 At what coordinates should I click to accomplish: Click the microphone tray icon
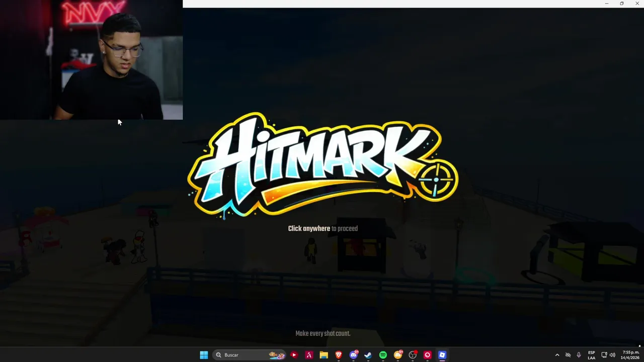[x=579, y=355]
